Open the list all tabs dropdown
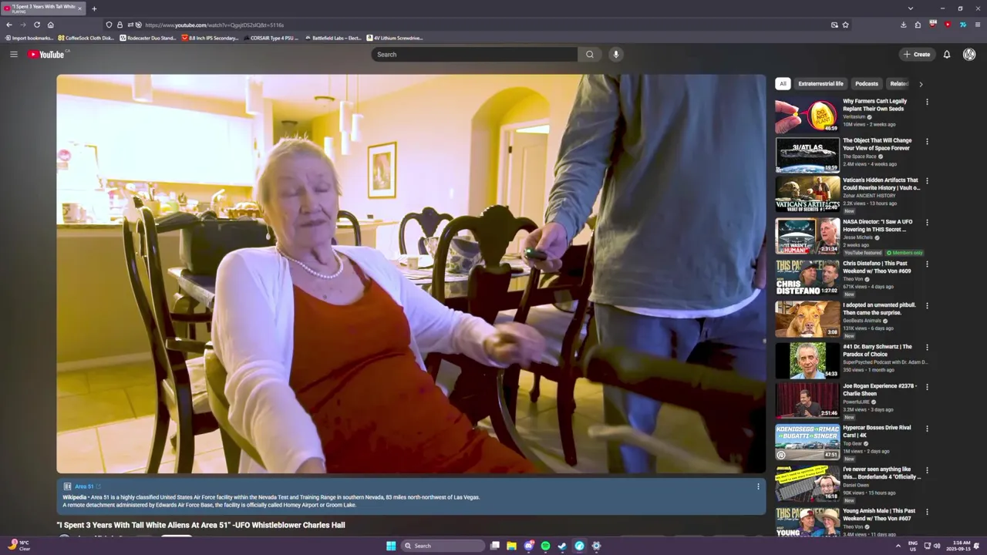987x555 pixels. (911, 8)
